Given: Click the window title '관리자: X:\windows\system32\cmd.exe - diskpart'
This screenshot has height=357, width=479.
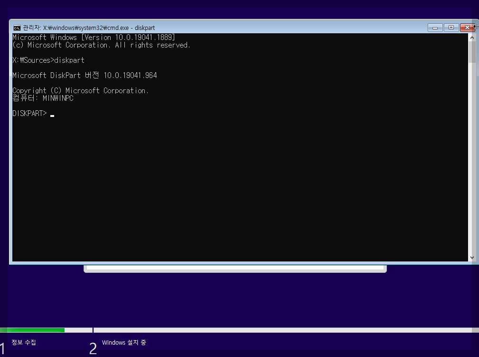Looking at the screenshot, I should coord(89,28).
